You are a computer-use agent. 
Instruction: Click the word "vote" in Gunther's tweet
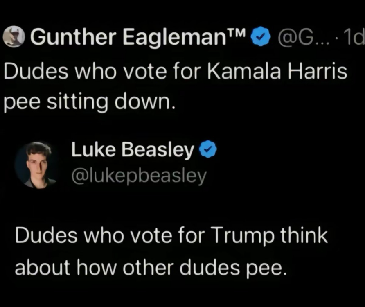(144, 72)
